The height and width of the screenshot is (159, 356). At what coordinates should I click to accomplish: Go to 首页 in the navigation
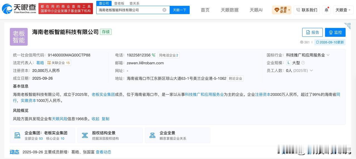pyautogui.click(x=205, y=10)
